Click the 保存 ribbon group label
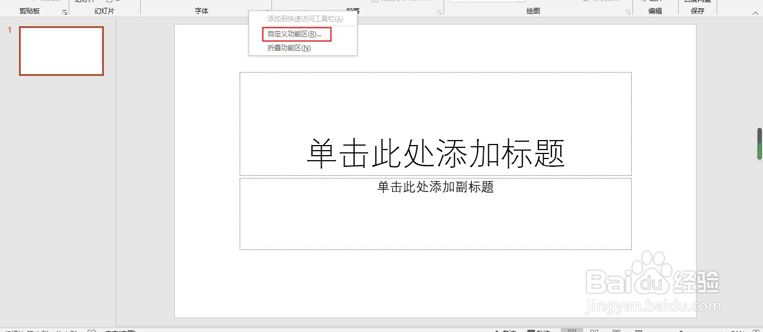This screenshot has width=763, height=332. pos(698,11)
